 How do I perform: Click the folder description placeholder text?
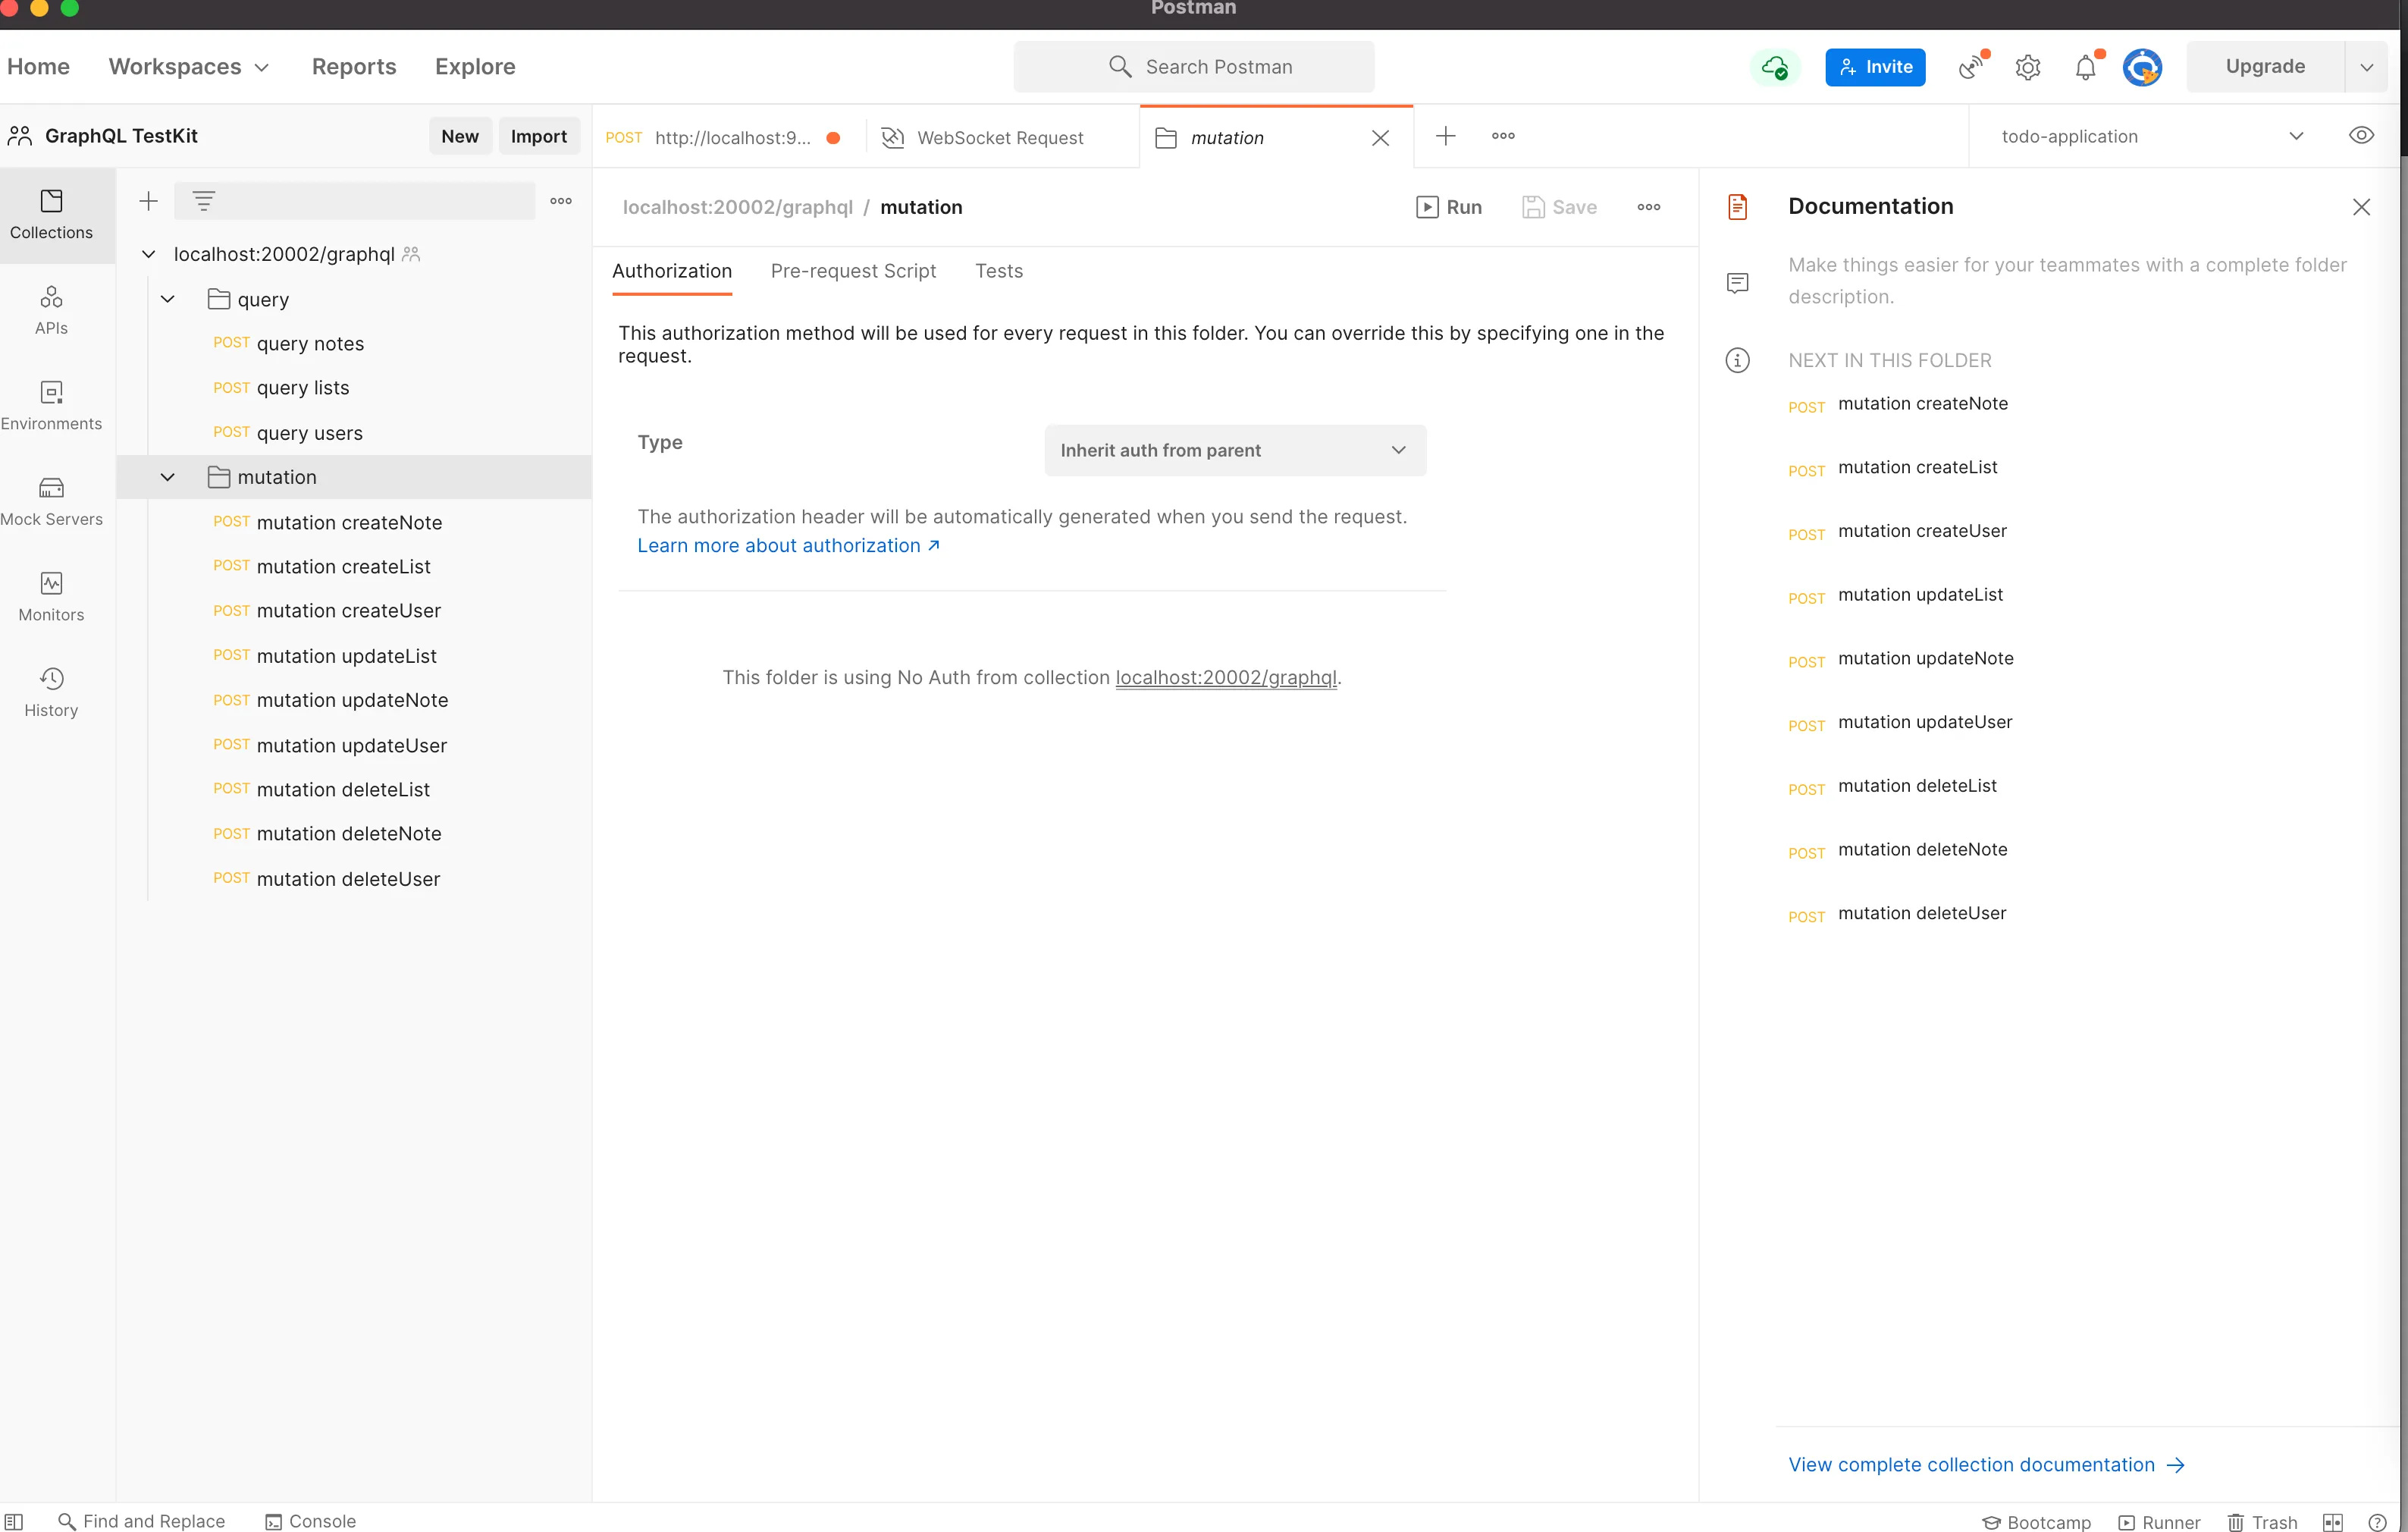(2067, 280)
